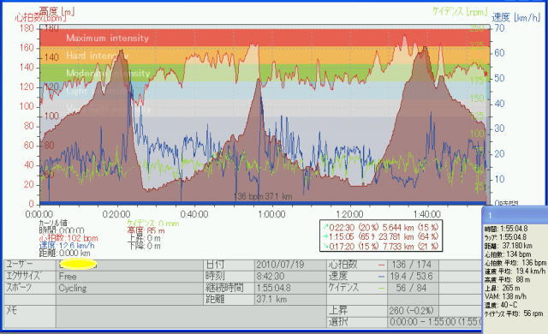
Task: Click the 速度 value 19.4 / 53.6
Action: click(x=411, y=276)
